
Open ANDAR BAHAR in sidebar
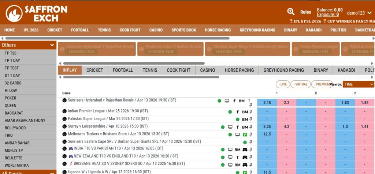click(x=28, y=143)
